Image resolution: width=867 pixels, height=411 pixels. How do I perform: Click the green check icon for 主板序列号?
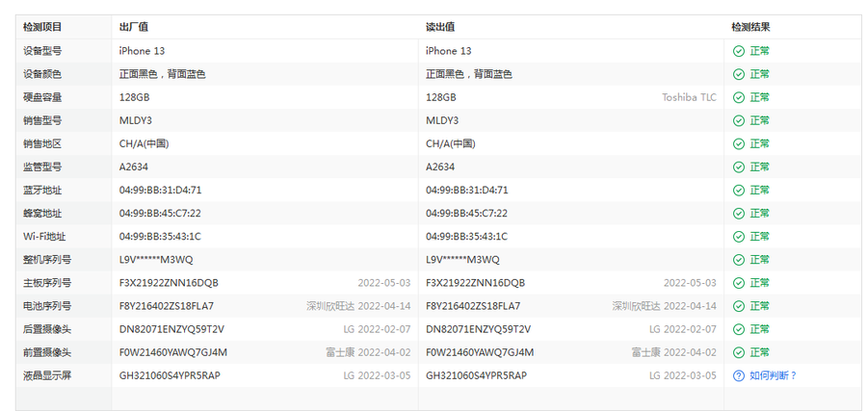click(x=739, y=283)
